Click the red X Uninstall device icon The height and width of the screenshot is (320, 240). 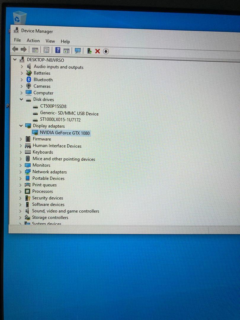pyautogui.click(x=97, y=51)
